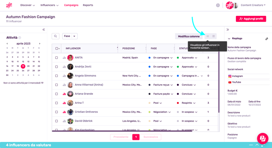Image resolution: width=272 pixels, height=148 pixels.
Task: Open stats chart icon for Arina T
Action: click(64, 103)
